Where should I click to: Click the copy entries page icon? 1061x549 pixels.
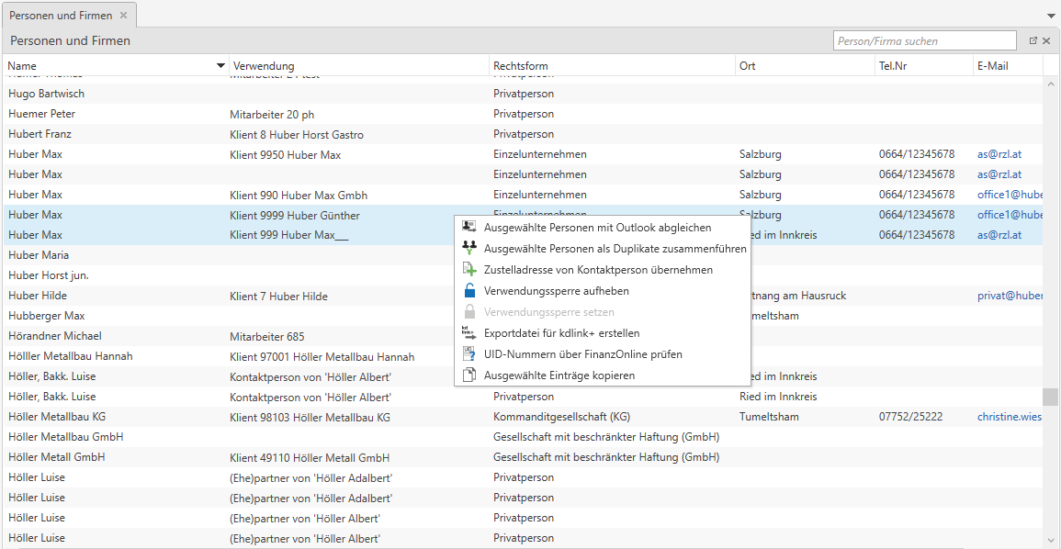[x=468, y=375]
